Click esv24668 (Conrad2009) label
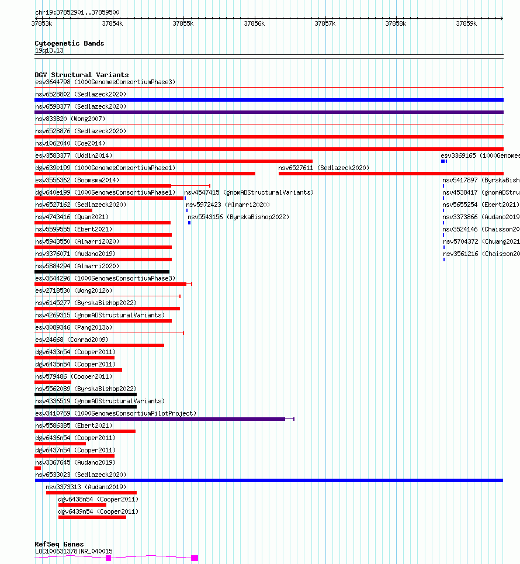Viewport: 520px width, 564px height. 72,339
